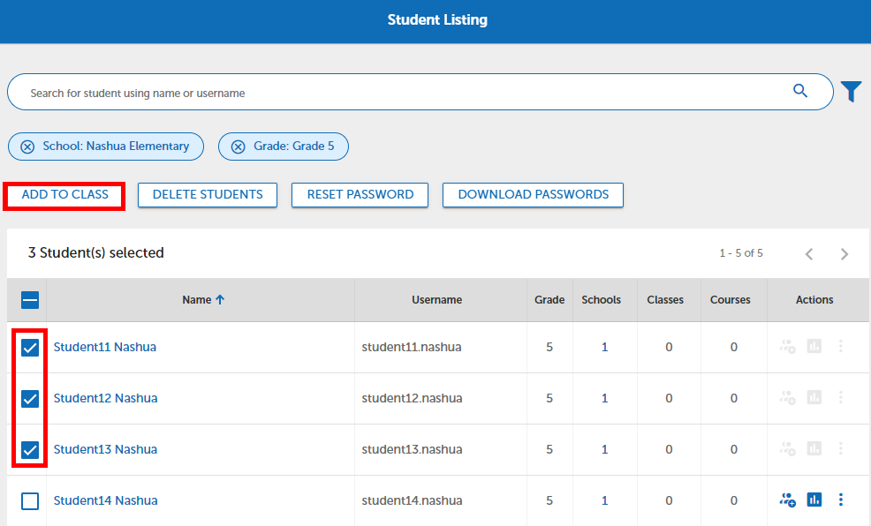This screenshot has height=526, width=871.
Task: Click the Student Listing title bar
Action: [x=437, y=19]
